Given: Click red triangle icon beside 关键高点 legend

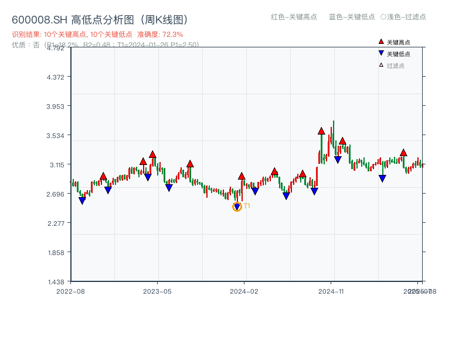Looking at the screenshot, I should pyautogui.click(x=381, y=42).
